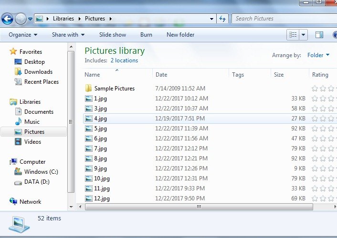The width and height of the screenshot is (337, 238).
Task: Click Burn in the toolbar
Action: 146,35
